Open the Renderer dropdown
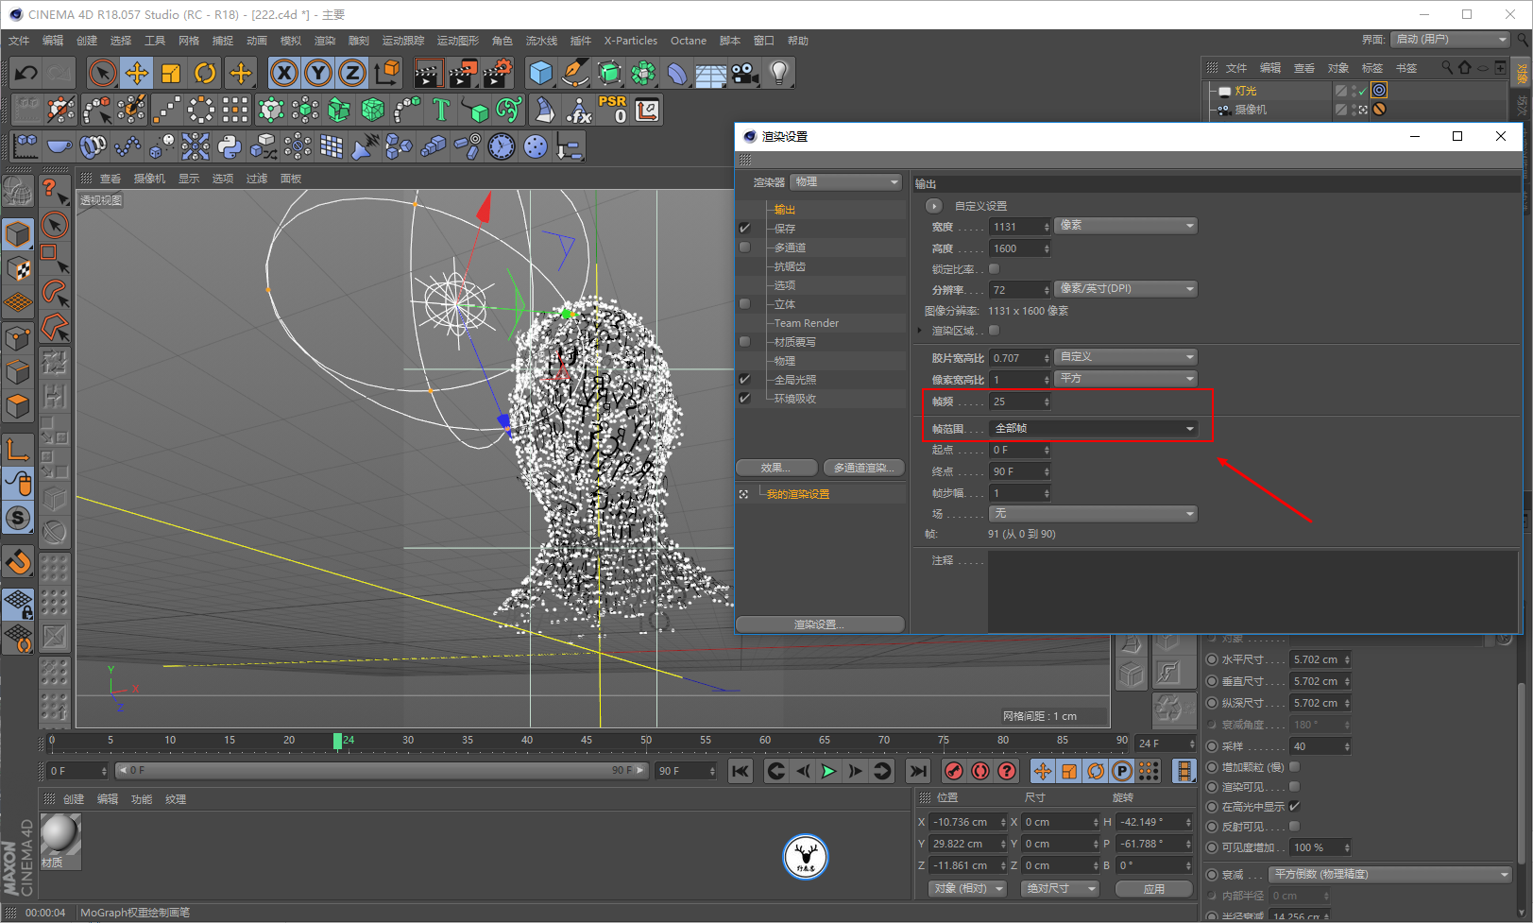Image resolution: width=1533 pixels, height=923 pixels. pos(846,182)
